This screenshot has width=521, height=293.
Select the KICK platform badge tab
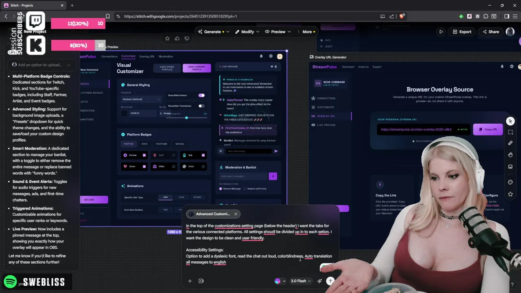click(x=144, y=144)
